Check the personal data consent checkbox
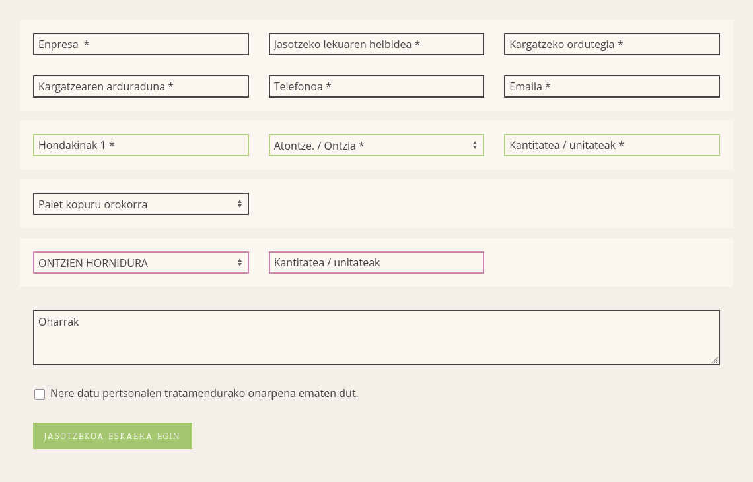The width and height of the screenshot is (753, 482). (x=40, y=394)
